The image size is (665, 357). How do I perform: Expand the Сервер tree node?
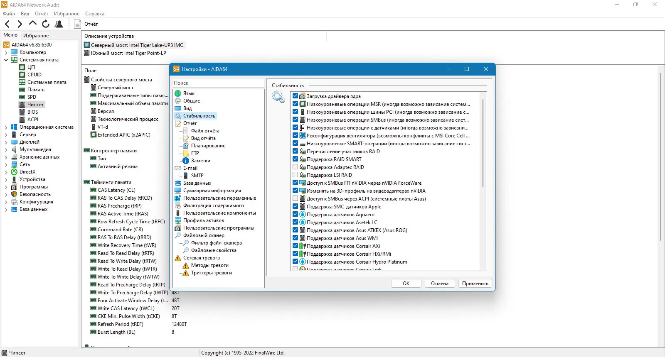tap(6, 134)
